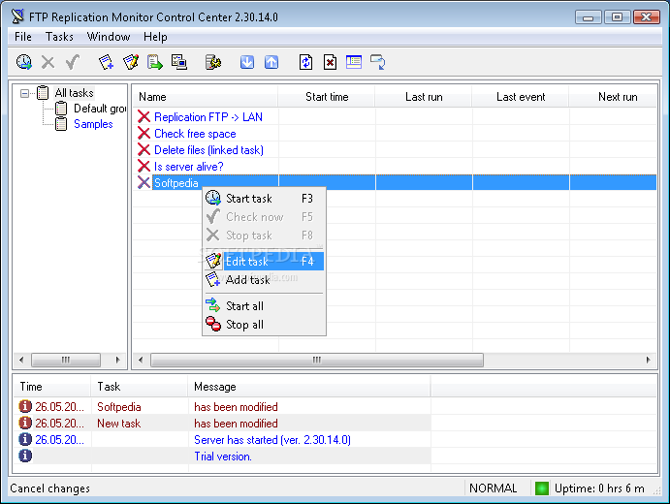Choose Add task from context menu
670x504 pixels.
pyautogui.click(x=264, y=280)
